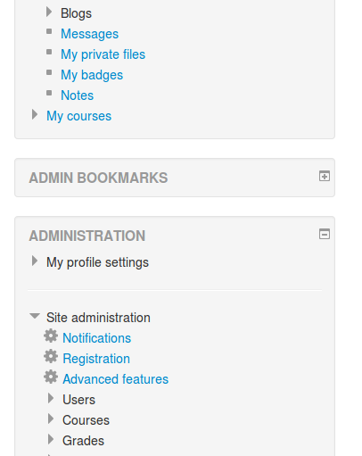Open the Notes link

(x=78, y=95)
